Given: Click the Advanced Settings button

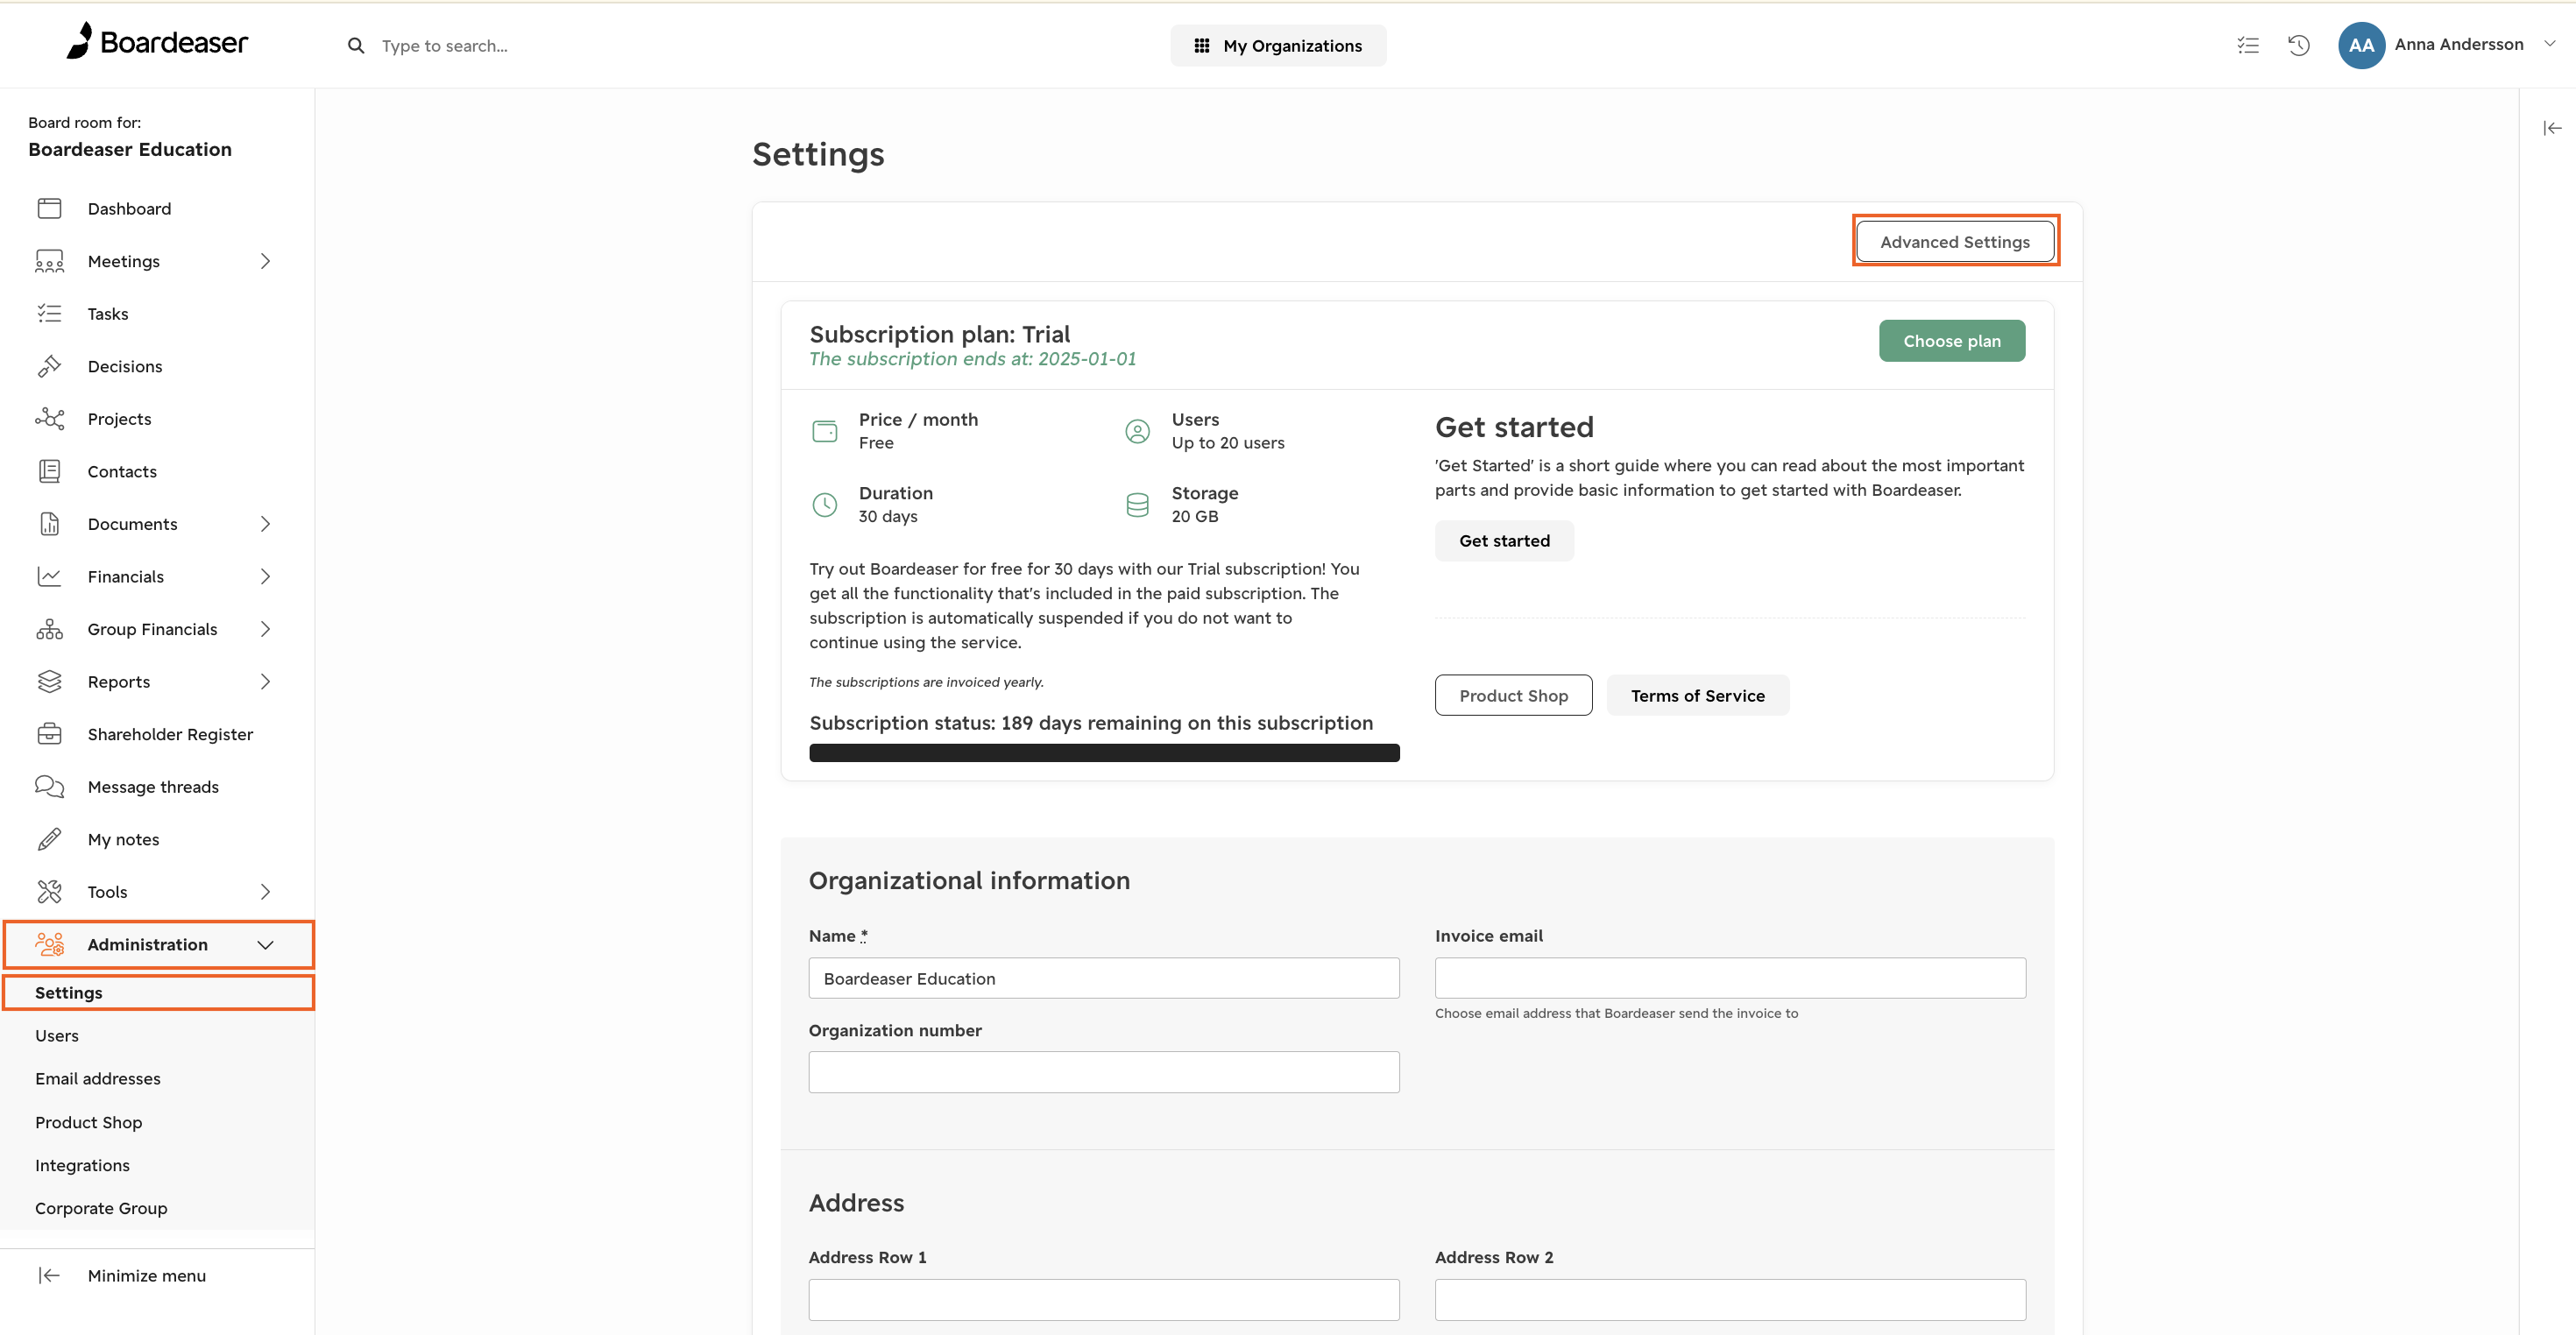Looking at the screenshot, I should 1955,241.
